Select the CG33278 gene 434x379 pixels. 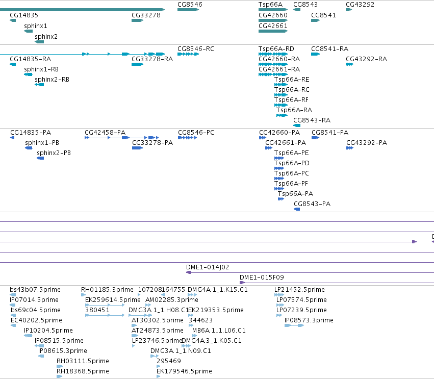tap(137, 20)
